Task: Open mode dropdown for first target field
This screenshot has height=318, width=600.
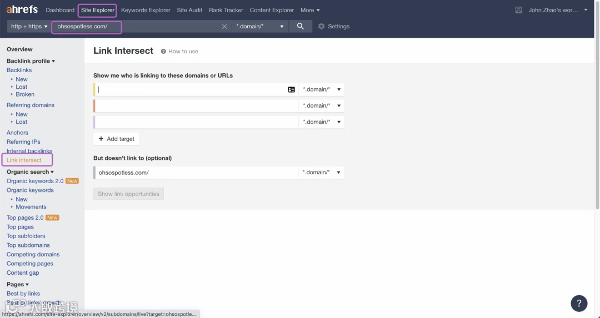Action: pyautogui.click(x=322, y=89)
